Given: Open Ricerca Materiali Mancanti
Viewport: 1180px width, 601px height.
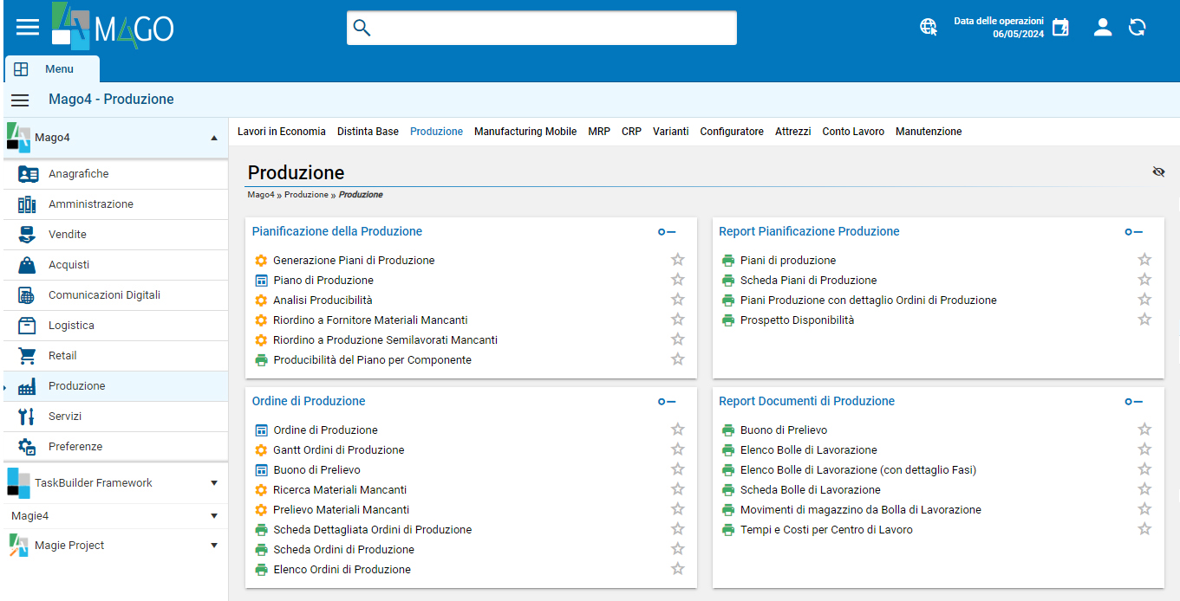Looking at the screenshot, I should point(340,490).
